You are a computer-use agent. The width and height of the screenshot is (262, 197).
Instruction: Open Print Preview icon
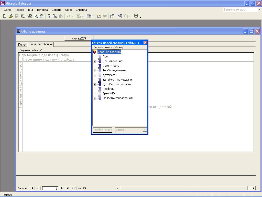click(36, 16)
